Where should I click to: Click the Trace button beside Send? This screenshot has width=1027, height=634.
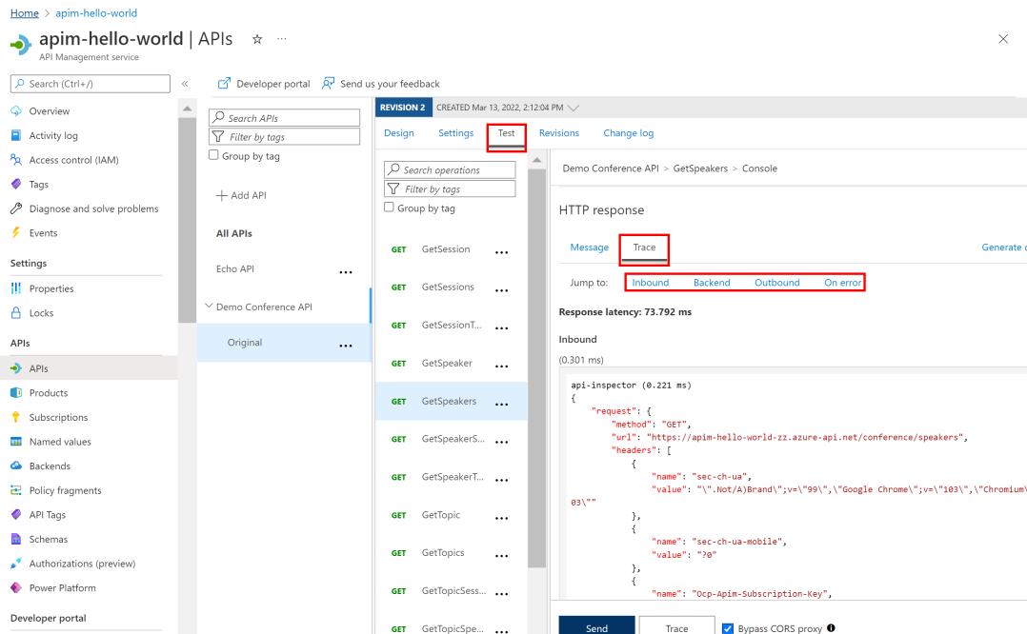(x=676, y=626)
